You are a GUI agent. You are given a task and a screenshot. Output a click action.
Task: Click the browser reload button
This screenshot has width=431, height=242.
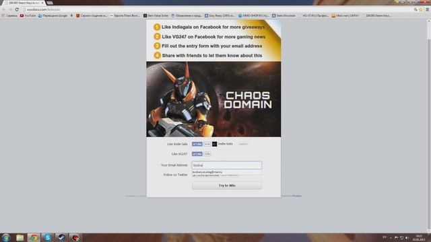pos(17,9)
